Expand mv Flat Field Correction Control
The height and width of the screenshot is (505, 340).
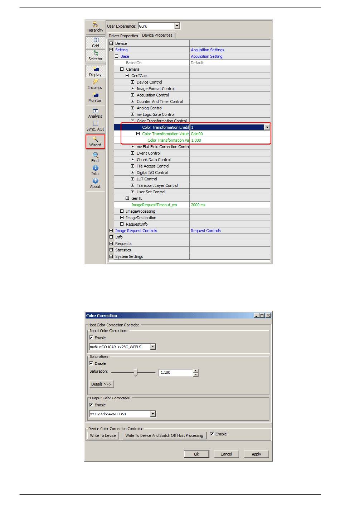click(x=132, y=147)
